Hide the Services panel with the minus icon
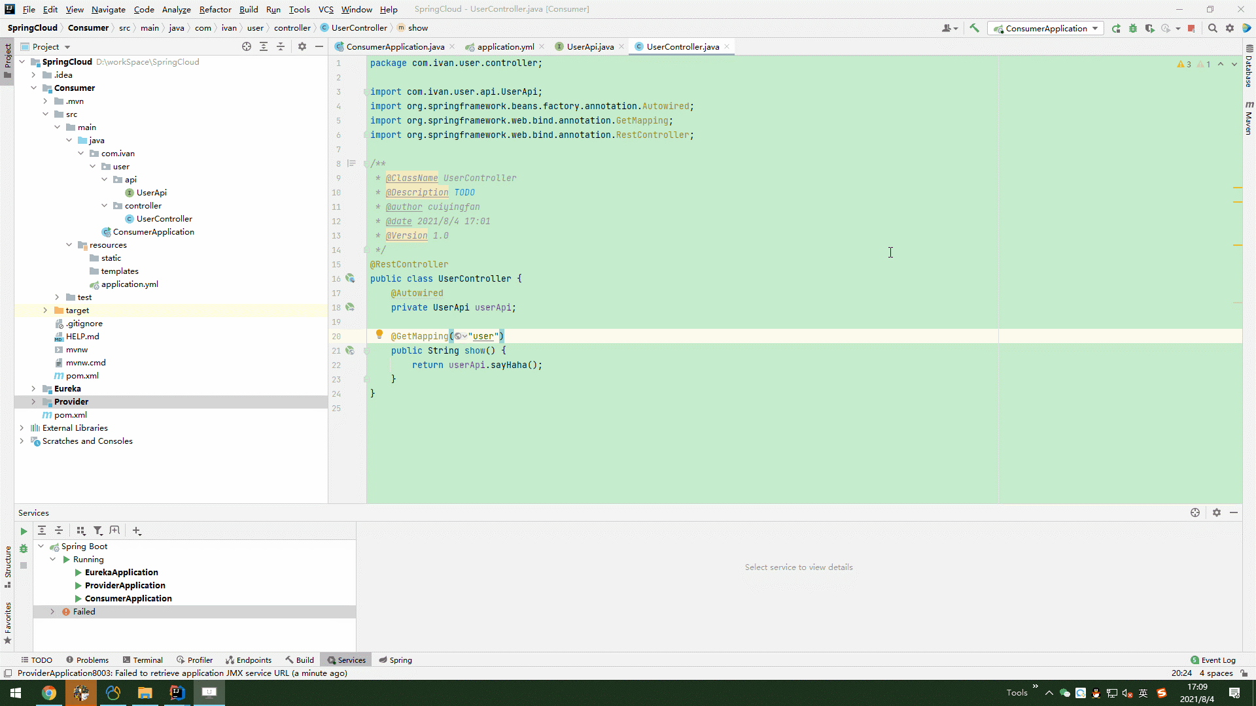 1234,513
